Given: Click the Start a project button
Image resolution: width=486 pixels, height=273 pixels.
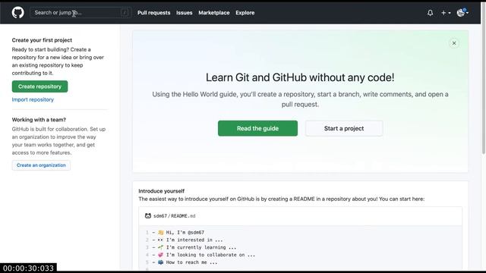Looking at the screenshot, I should [344, 128].
